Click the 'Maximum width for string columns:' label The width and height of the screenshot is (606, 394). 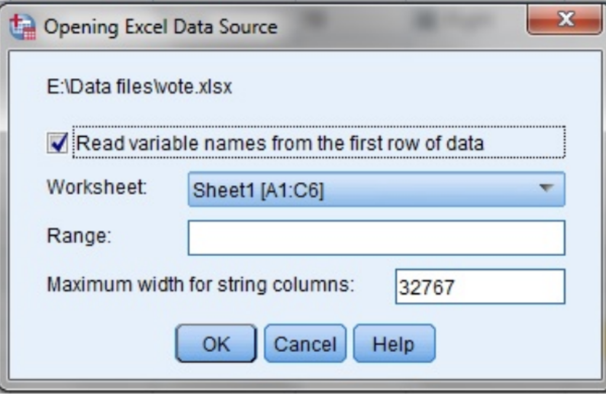[x=201, y=286]
